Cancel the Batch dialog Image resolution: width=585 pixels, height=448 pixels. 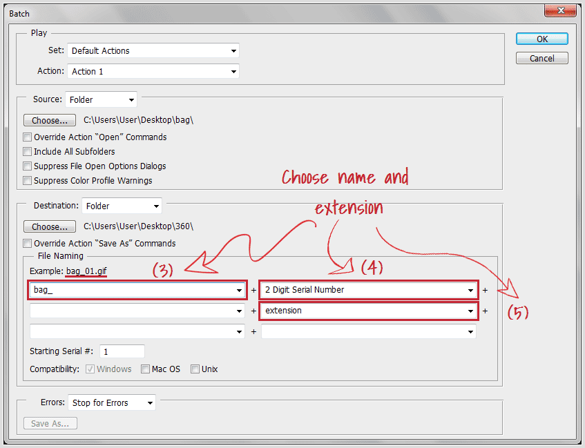541,58
